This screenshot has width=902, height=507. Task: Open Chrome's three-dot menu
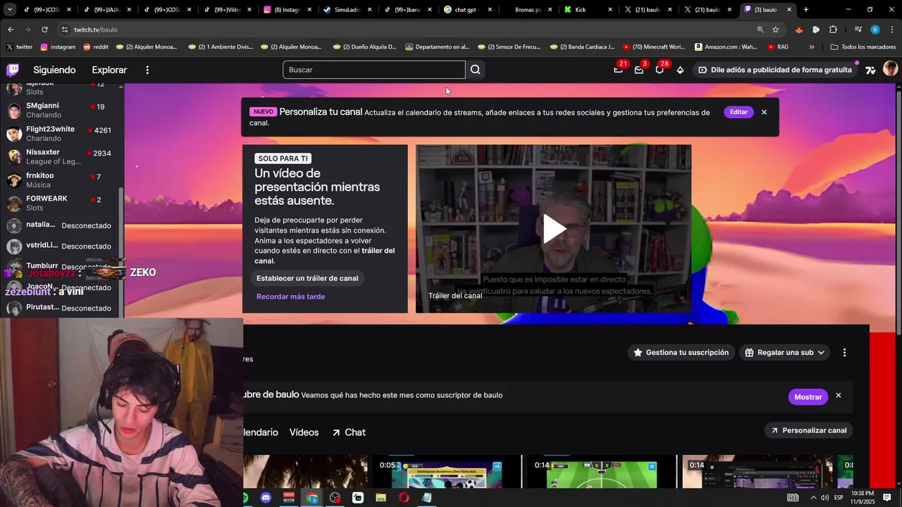coord(891,30)
